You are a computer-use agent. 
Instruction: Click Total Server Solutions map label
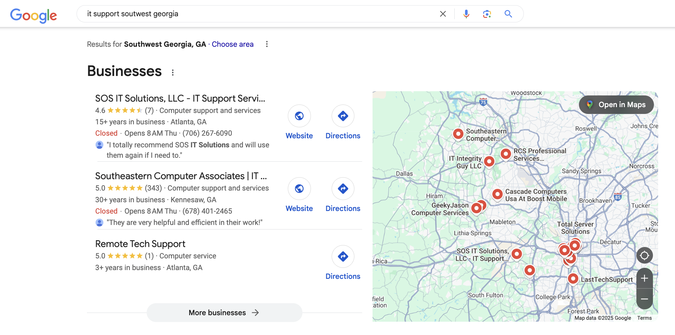(x=575, y=228)
